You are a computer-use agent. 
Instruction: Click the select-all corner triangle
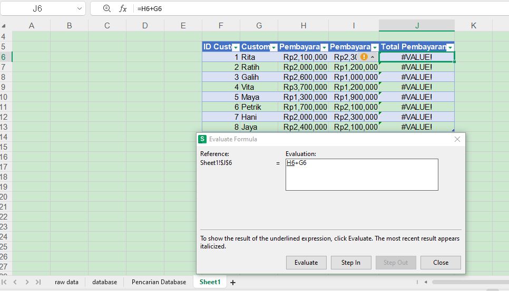pos(4,26)
